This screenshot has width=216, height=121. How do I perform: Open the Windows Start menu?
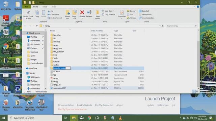[x=4, y=118]
